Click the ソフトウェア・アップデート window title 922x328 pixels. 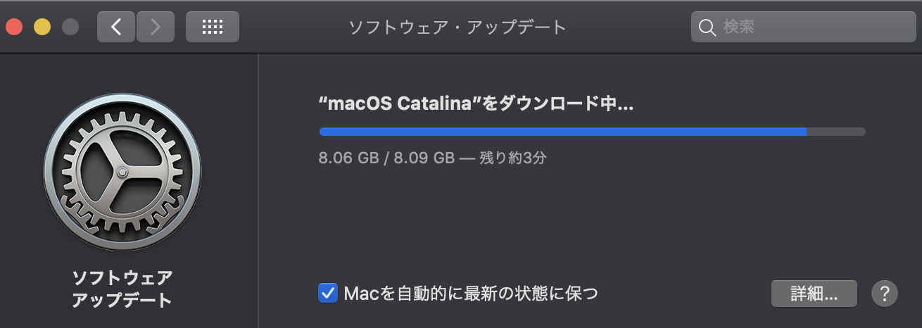(x=457, y=27)
